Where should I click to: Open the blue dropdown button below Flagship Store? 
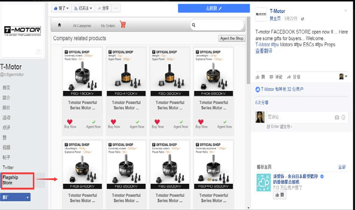pyautogui.click(x=15, y=197)
